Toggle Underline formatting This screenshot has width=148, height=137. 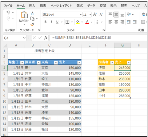click(57, 22)
